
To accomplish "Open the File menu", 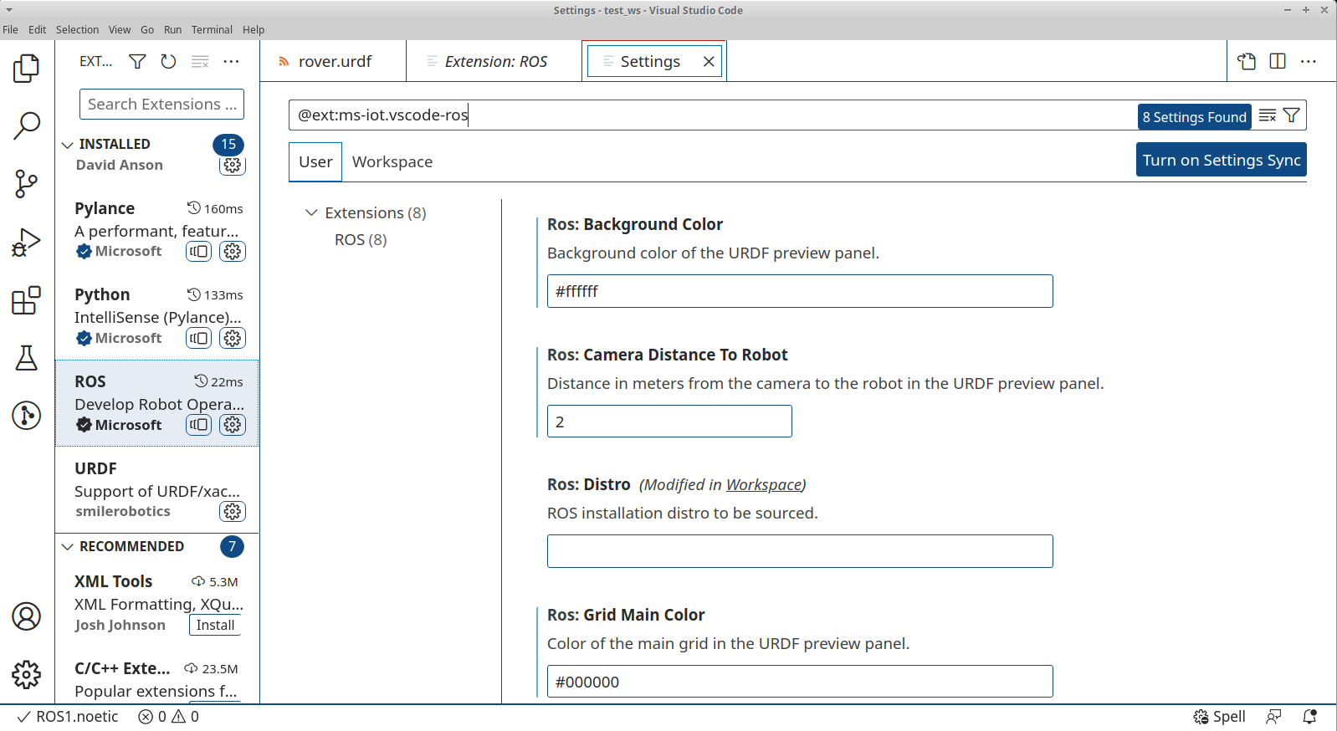I will pos(10,29).
